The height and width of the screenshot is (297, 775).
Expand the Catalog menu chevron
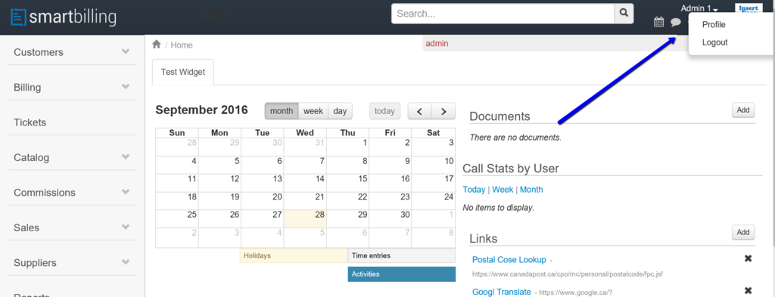(x=126, y=157)
